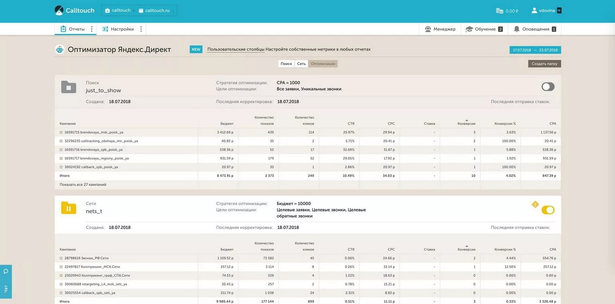Open Оповещения notifications
The height and width of the screenshot is (304, 615).
pyautogui.click(x=535, y=29)
